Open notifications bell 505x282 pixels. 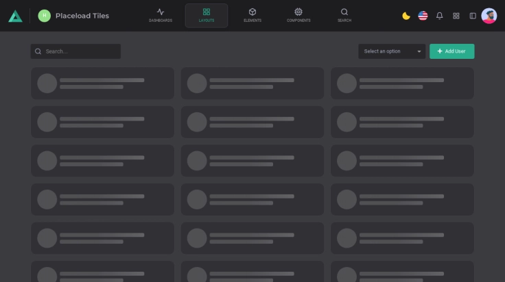click(x=440, y=16)
